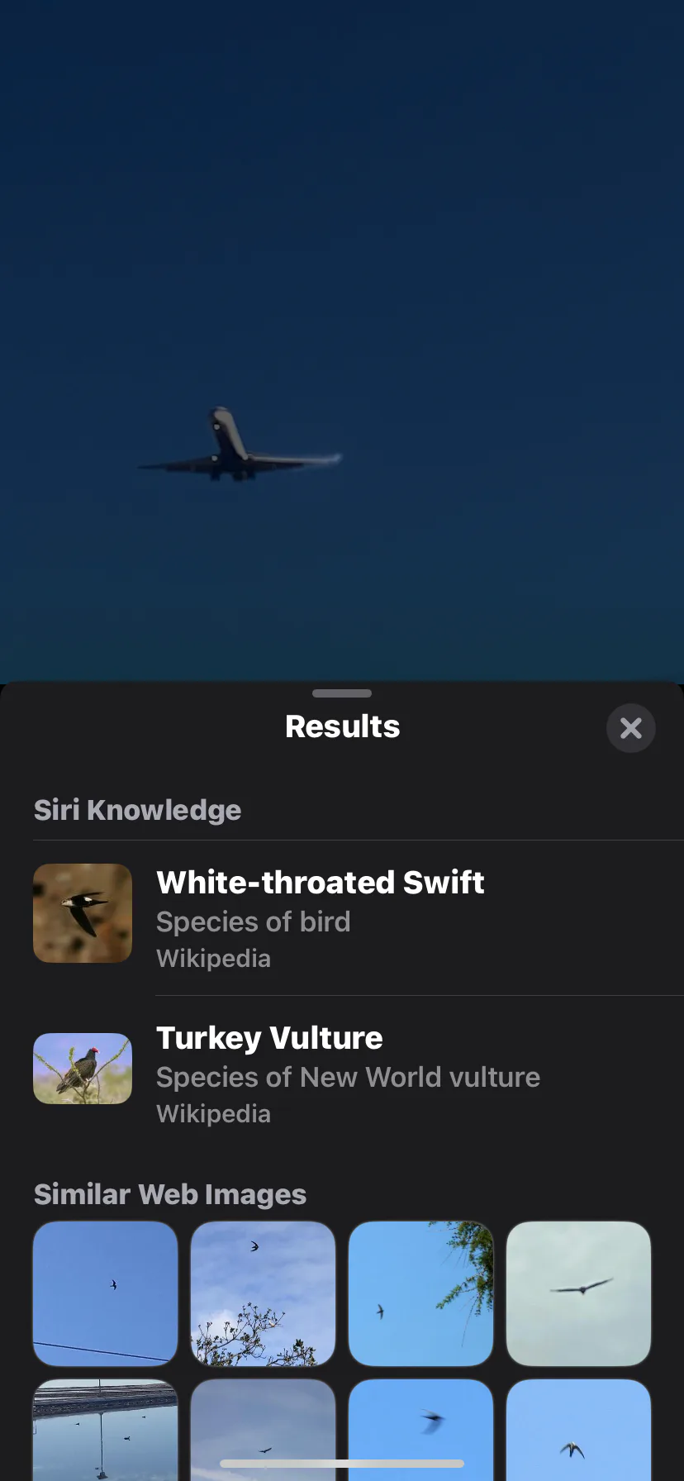Open second-row gray cloudy sky image

click(x=263, y=1430)
